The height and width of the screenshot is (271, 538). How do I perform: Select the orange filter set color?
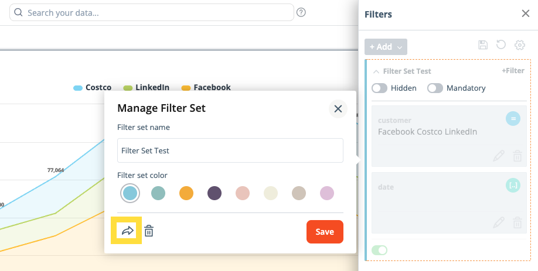[186, 193]
